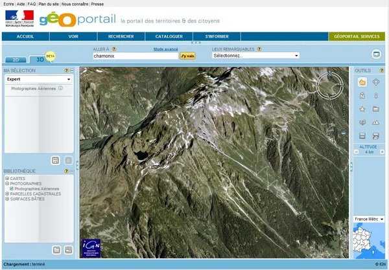Select the four-arrow move tool in Outils
This screenshot has width=389, height=270.
[x=376, y=82]
